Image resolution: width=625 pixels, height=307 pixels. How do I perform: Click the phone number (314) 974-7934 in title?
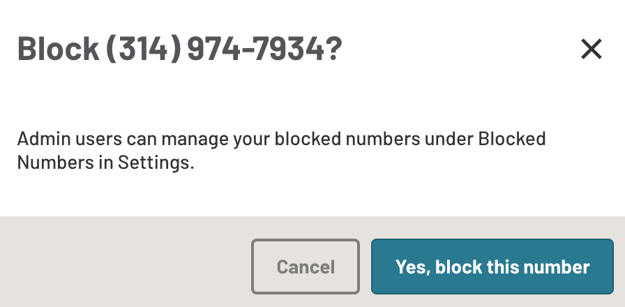coord(215,49)
